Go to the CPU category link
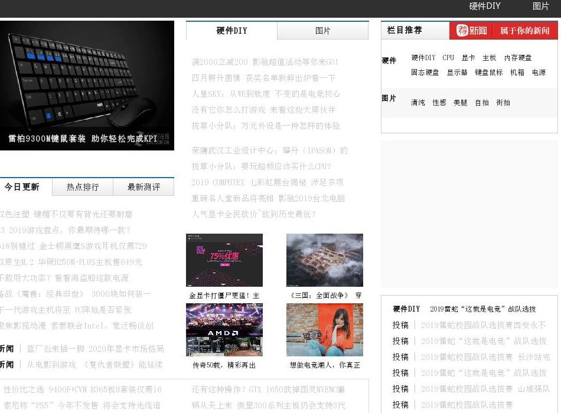Viewport: 561px width, 413px height. [448, 58]
